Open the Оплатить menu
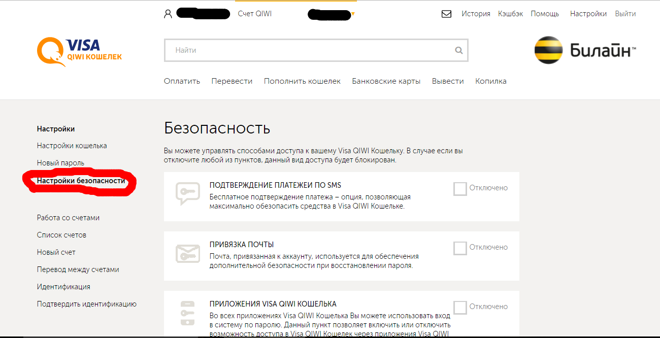660x338 pixels. 182,81
